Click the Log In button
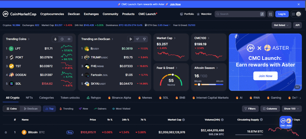Viewport: 306px width, 139px height. point(282,14)
